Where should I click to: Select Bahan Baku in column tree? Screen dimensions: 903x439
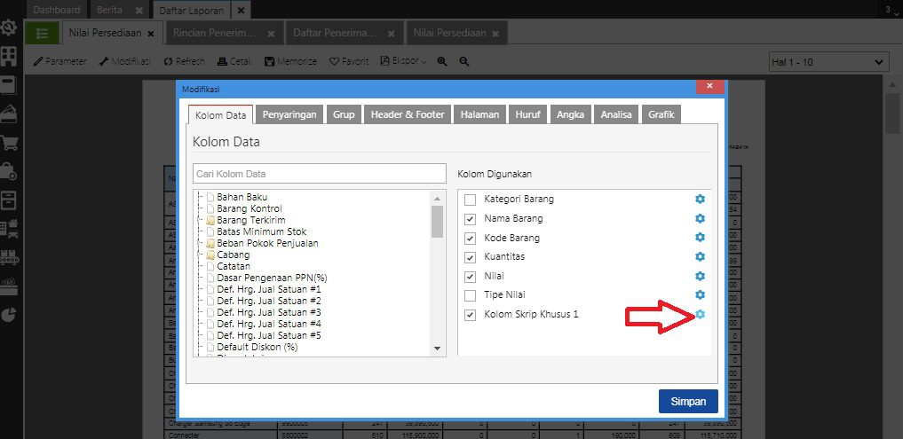point(242,197)
